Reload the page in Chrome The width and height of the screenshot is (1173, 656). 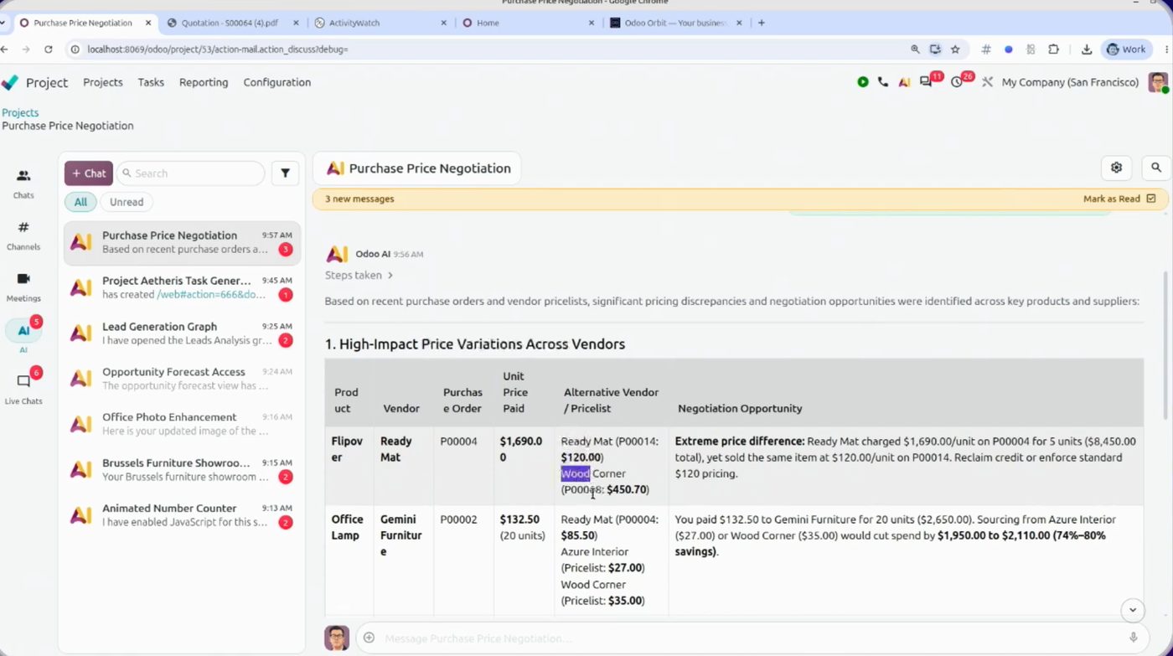click(49, 49)
